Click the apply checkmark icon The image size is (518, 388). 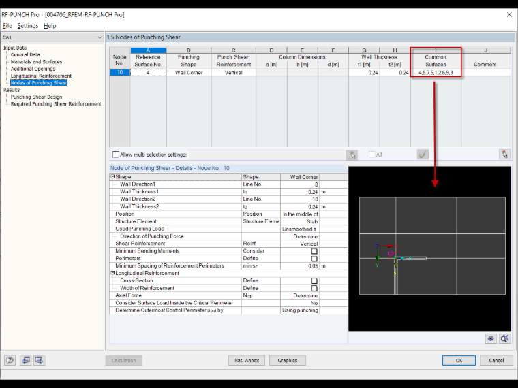tap(423, 154)
